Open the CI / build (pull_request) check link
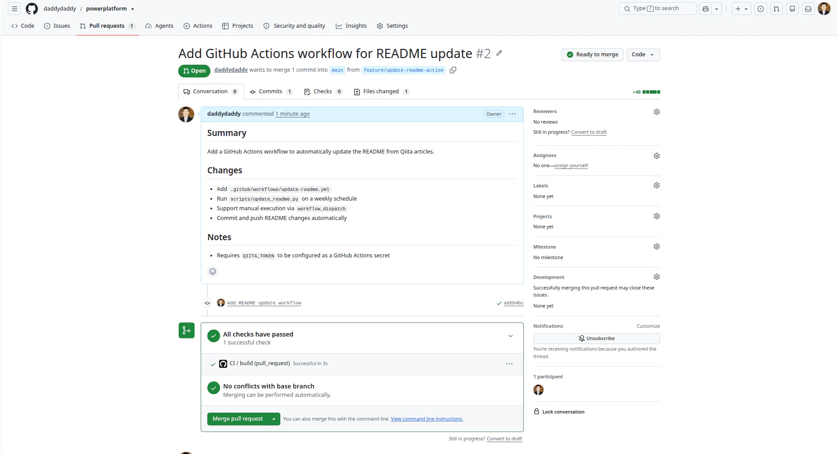838x454 pixels. [260, 363]
